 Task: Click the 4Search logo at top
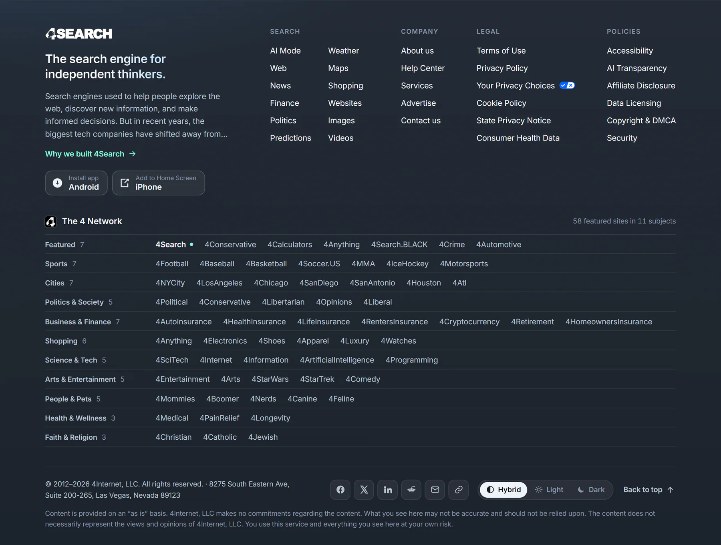79,34
